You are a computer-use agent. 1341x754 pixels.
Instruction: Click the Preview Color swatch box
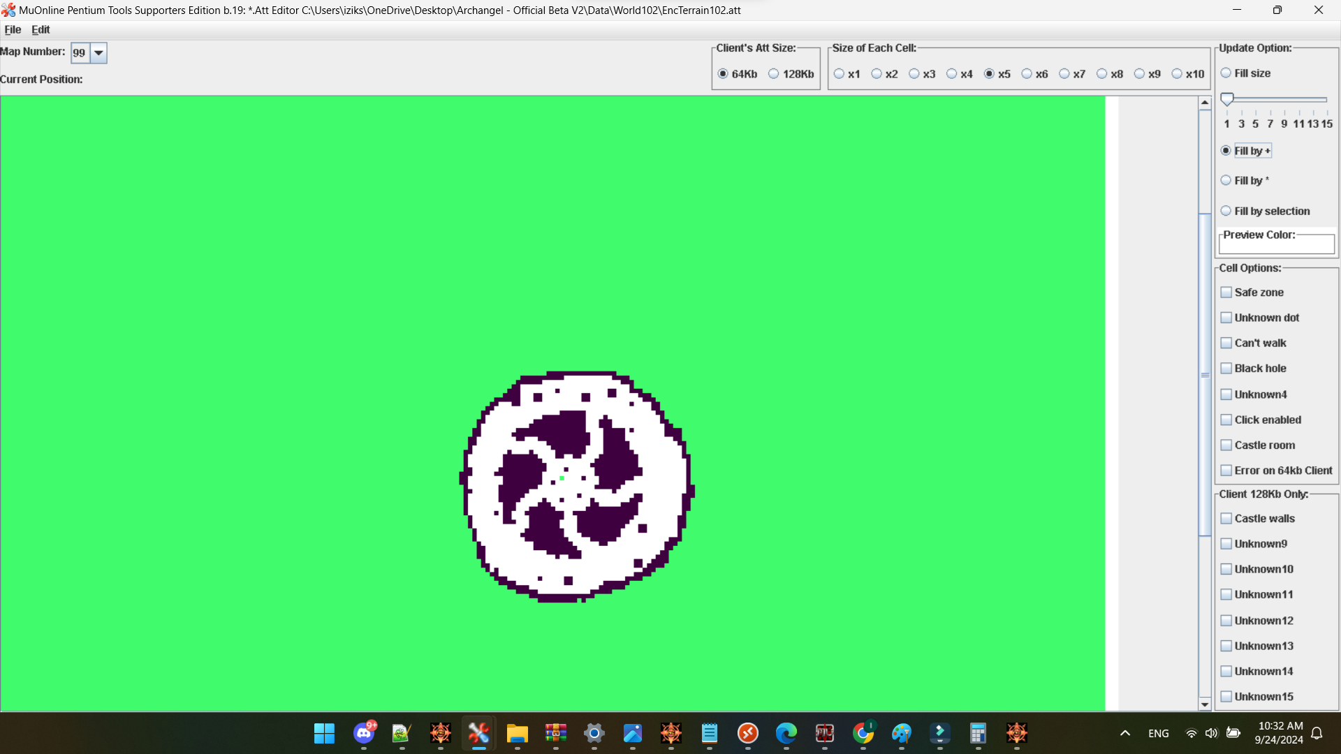click(x=1277, y=244)
